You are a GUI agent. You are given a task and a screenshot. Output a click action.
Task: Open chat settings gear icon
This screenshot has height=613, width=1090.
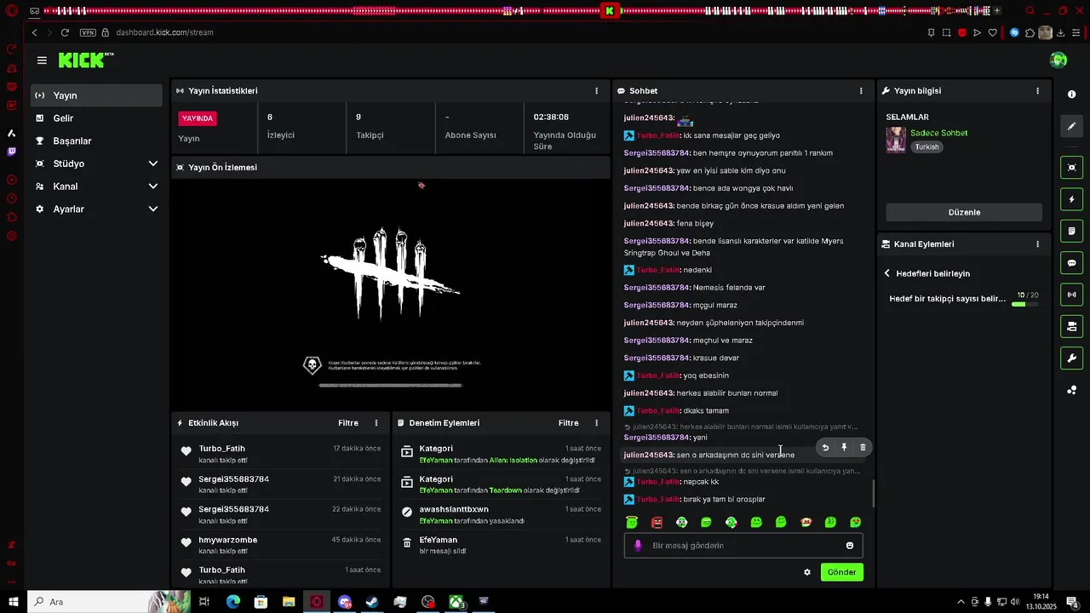point(807,572)
